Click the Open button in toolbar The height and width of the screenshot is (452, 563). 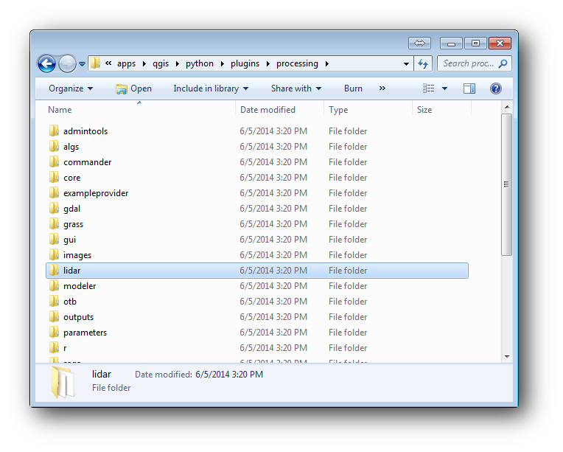click(x=133, y=88)
